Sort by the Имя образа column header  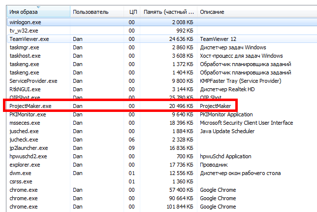(x=38, y=12)
